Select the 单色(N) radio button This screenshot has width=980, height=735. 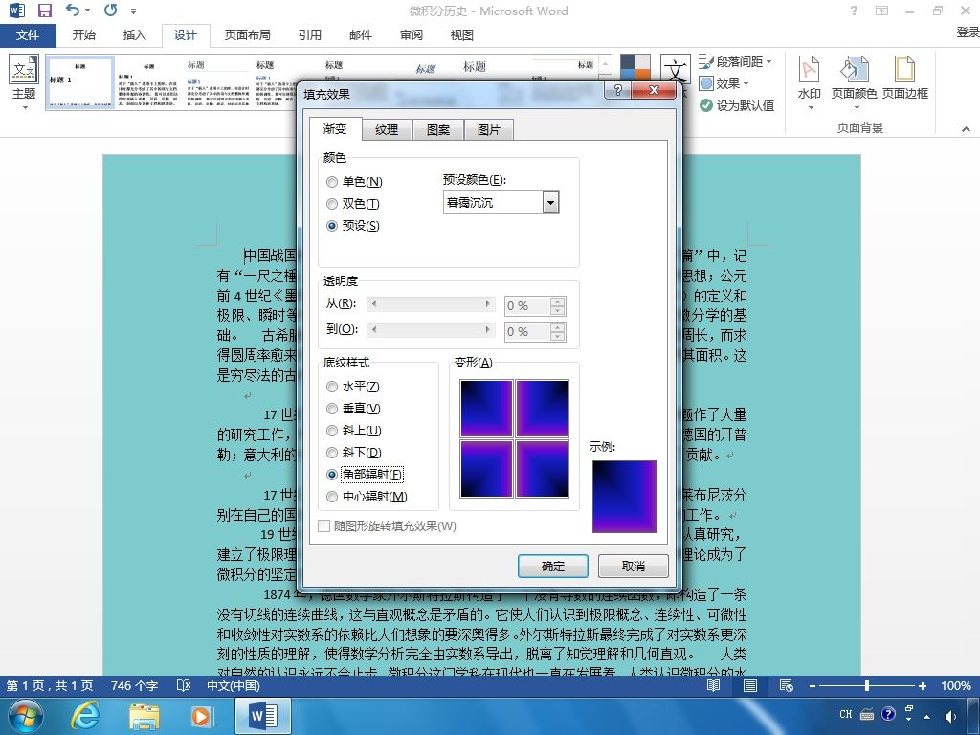tap(332, 182)
